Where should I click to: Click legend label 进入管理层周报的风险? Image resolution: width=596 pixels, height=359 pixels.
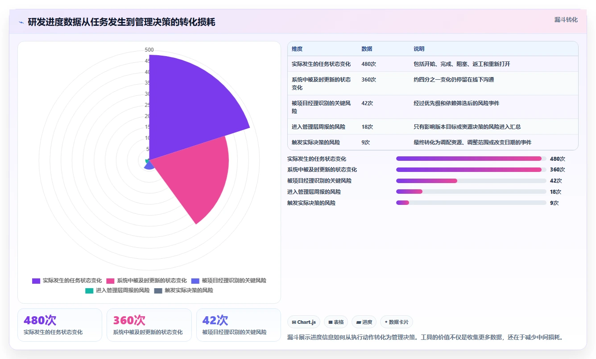point(123,290)
